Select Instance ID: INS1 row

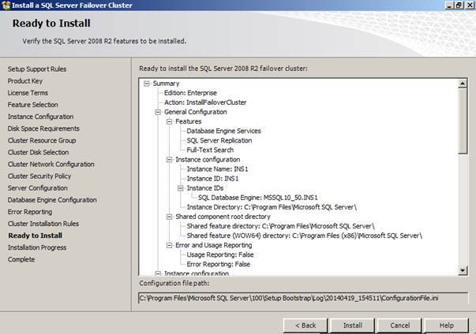pos(212,179)
